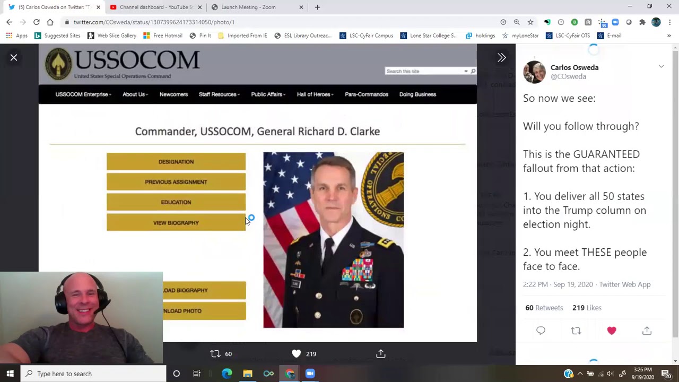The height and width of the screenshot is (382, 679).
Task: Click the Newcomers menu item in the photo
Action: point(173,94)
